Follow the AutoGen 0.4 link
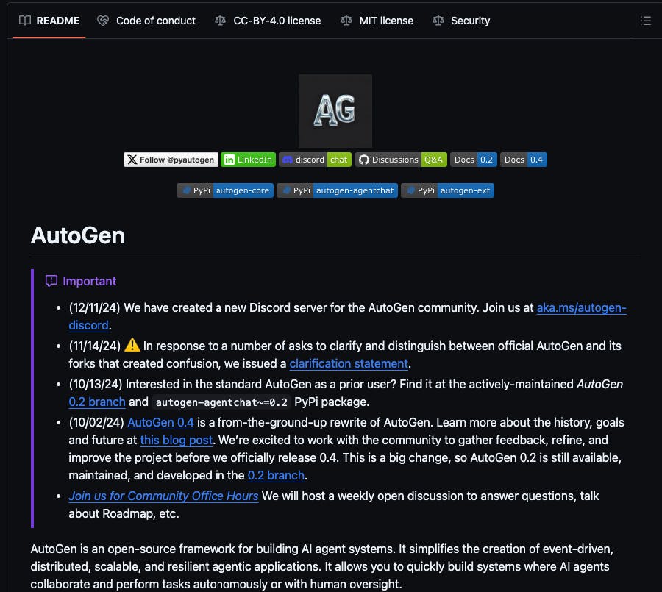 coord(160,423)
